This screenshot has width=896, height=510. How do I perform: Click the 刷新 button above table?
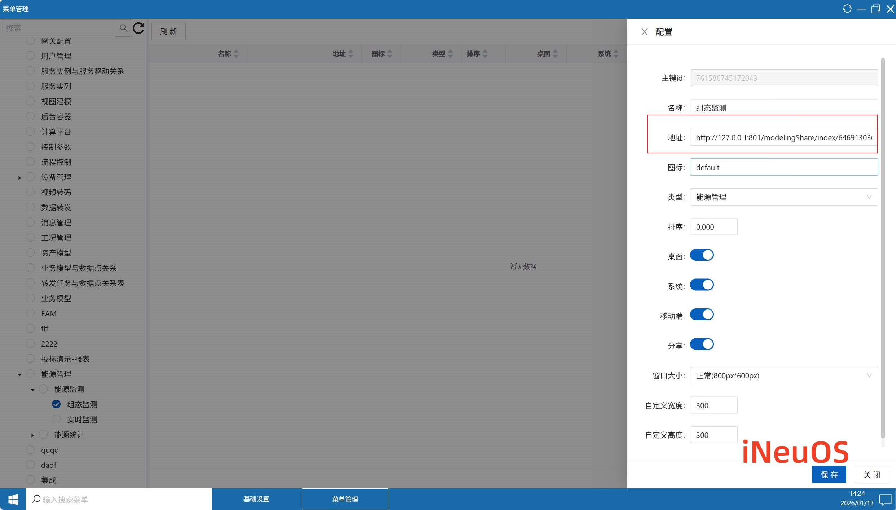(x=168, y=32)
